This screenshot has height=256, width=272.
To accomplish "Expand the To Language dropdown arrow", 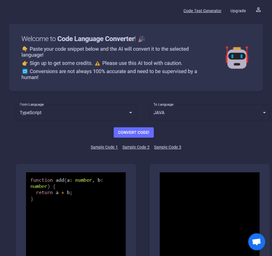I will coord(264,113).
